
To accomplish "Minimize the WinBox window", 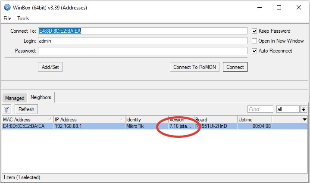I will [260, 7].
